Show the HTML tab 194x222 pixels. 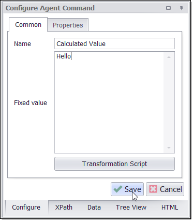170,208
